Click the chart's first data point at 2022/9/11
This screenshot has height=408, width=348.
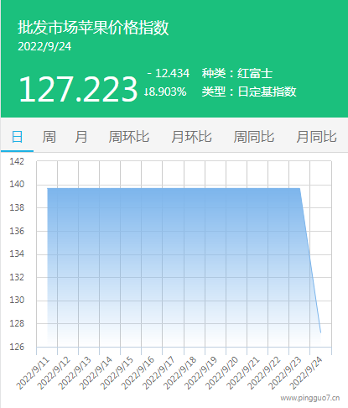[x=48, y=188]
